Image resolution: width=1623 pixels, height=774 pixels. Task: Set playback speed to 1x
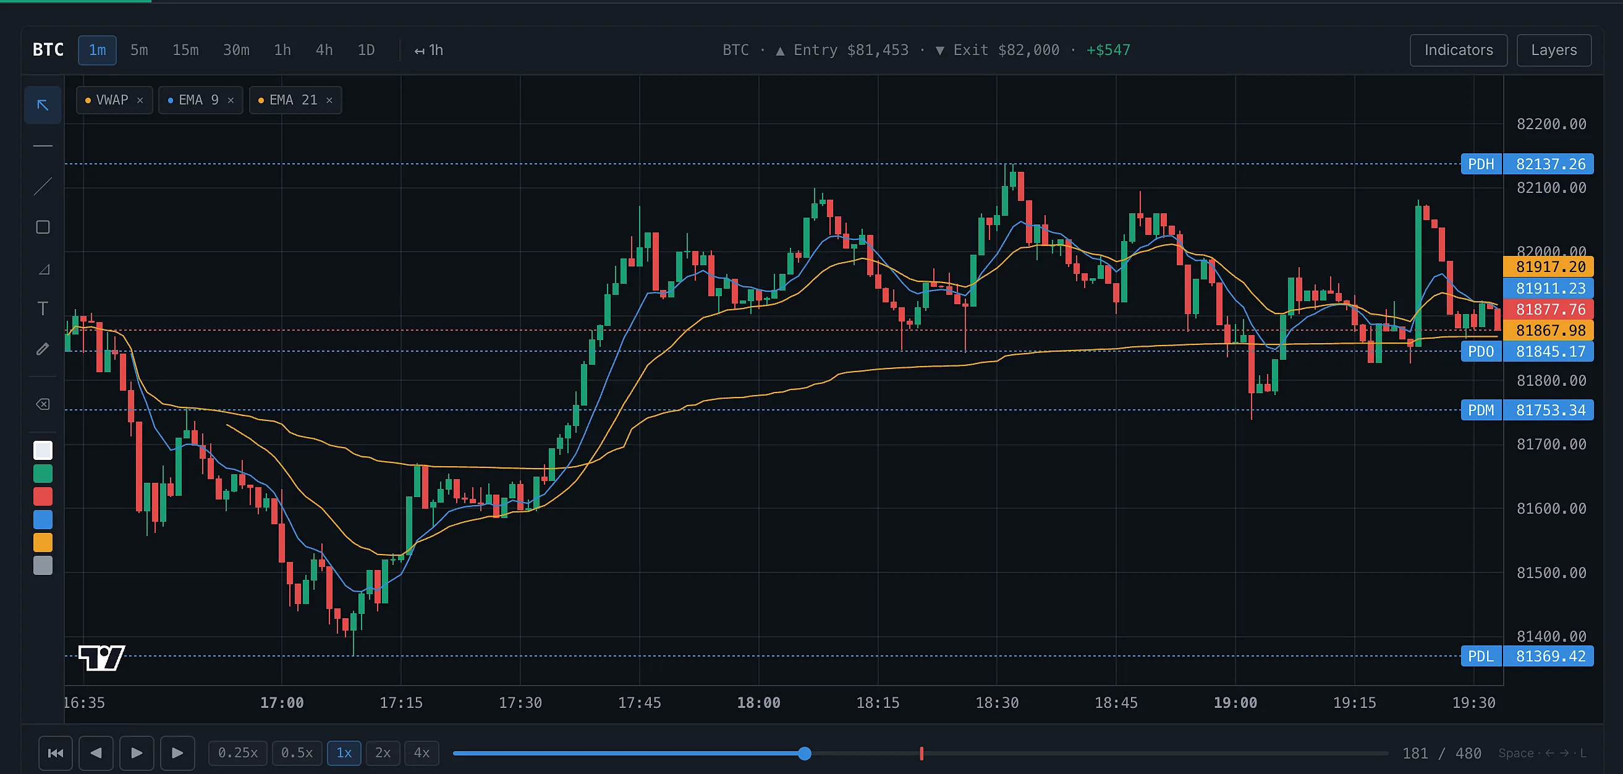[x=344, y=753]
